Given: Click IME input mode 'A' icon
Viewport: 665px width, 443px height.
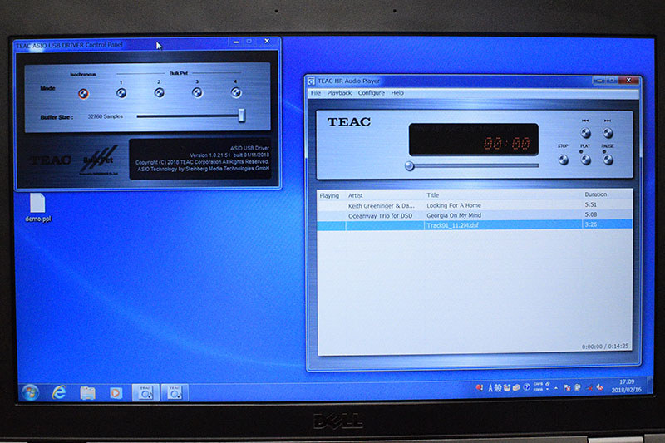Looking at the screenshot, I should 490,387.
